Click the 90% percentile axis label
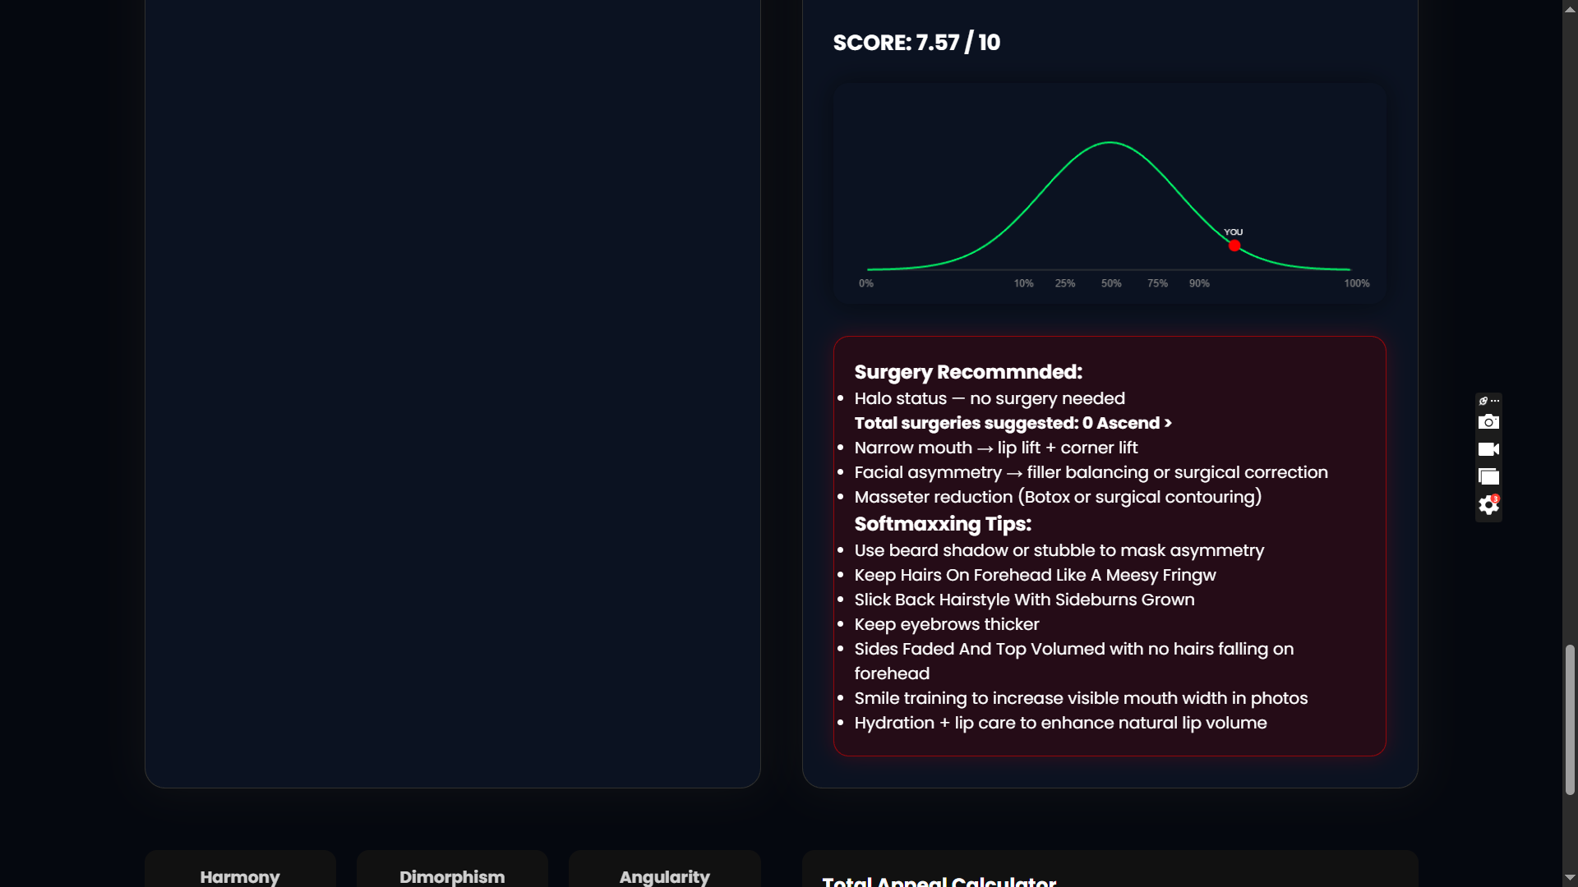 (x=1199, y=283)
